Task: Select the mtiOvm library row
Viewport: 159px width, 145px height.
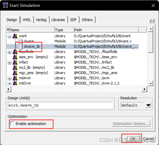Action: click(72, 83)
